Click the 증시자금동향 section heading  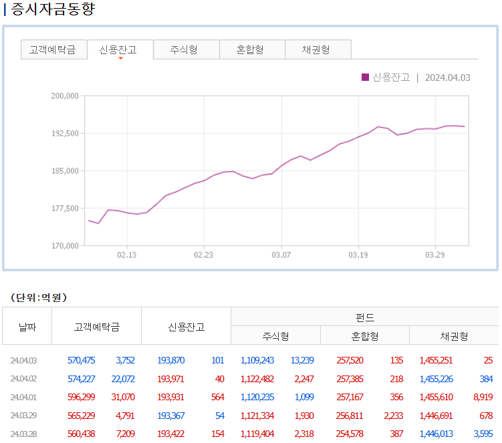[x=53, y=9]
